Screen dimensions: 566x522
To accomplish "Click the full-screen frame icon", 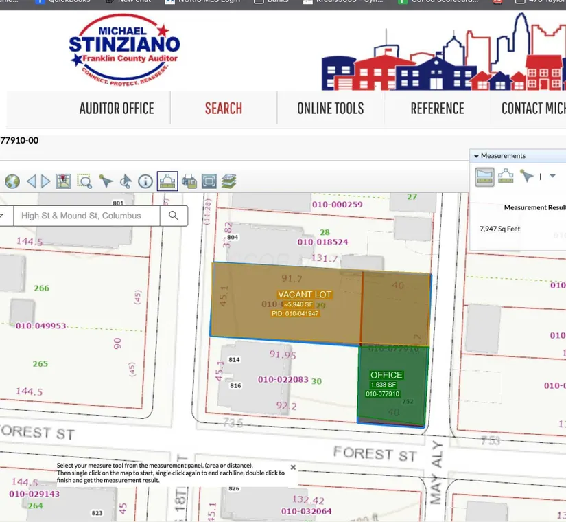I will (209, 181).
